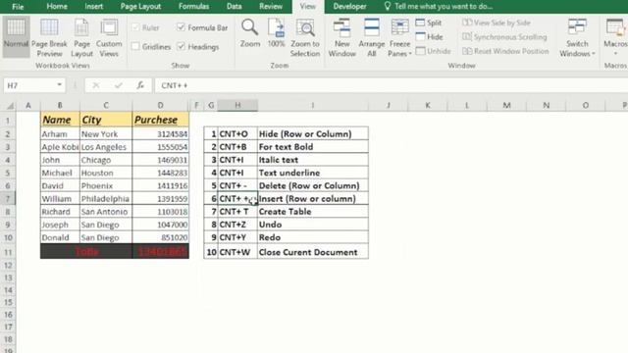Toggle the Headings checkbox
Screen dimensions: 628x353
181,46
